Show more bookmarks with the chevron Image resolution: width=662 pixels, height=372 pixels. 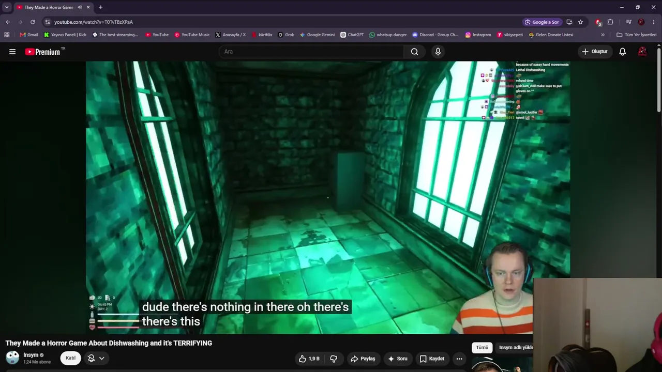pos(603,35)
